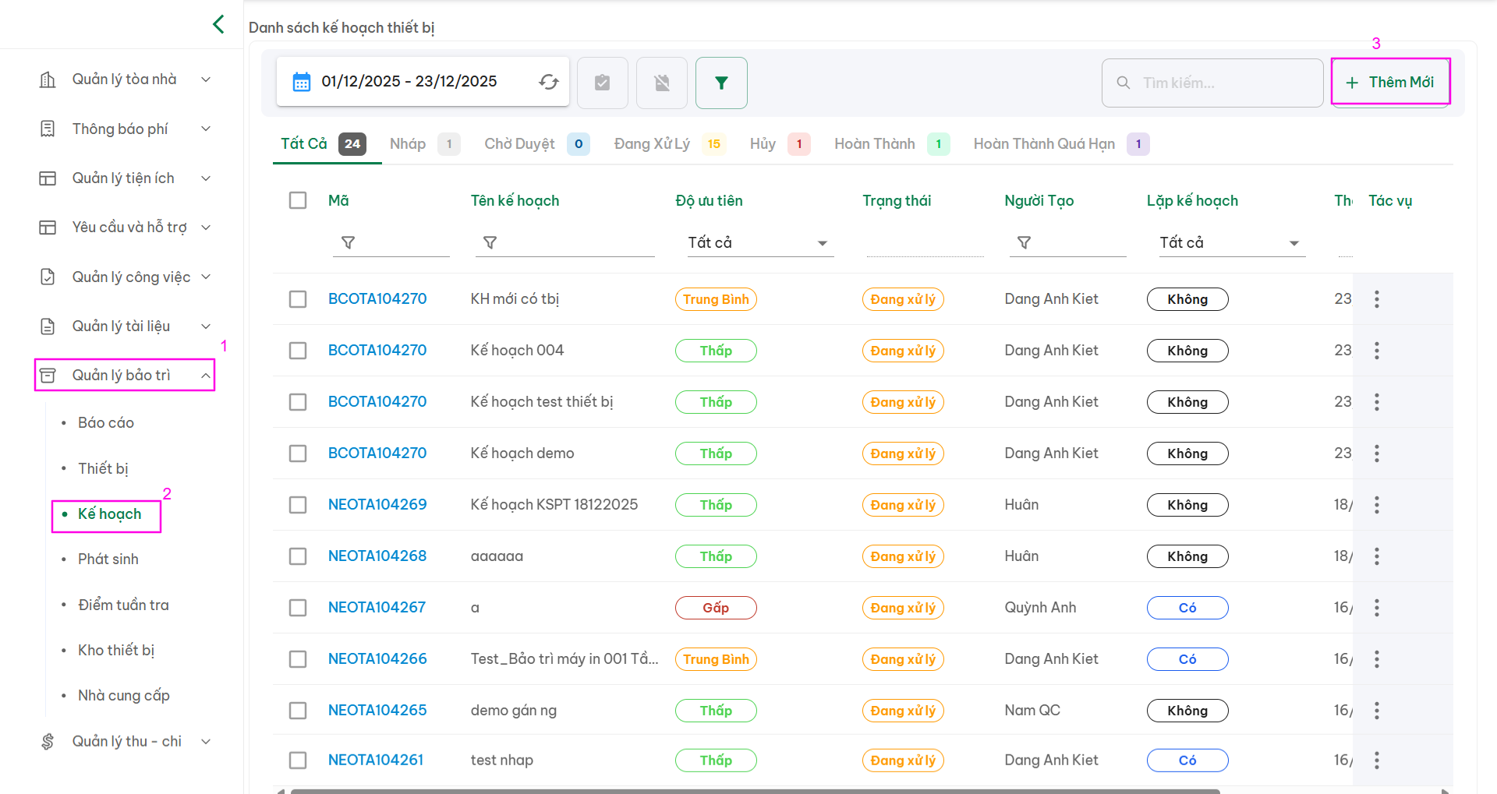Click the refresh icon in date range
1497x794 pixels.
549,82
